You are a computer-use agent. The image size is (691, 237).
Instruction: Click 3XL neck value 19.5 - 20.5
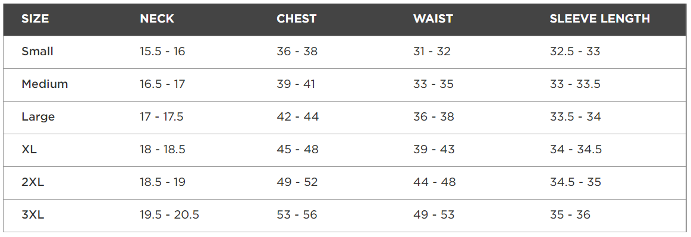tap(169, 215)
